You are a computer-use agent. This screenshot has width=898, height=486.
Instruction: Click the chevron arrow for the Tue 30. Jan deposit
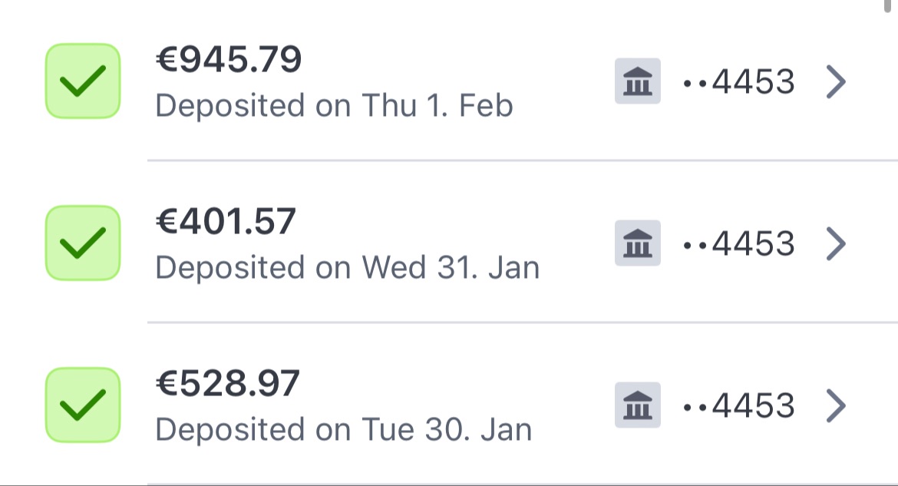tap(836, 405)
